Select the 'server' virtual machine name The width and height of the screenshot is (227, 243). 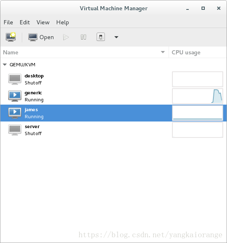click(x=32, y=126)
